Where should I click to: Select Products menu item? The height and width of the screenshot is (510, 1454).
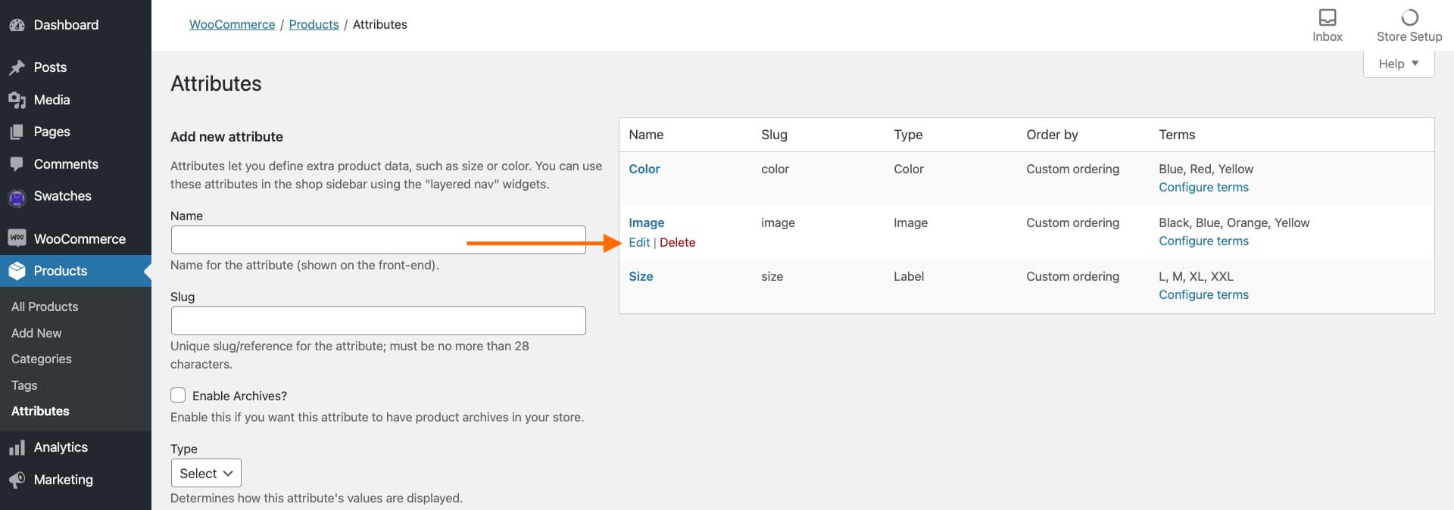(x=61, y=271)
